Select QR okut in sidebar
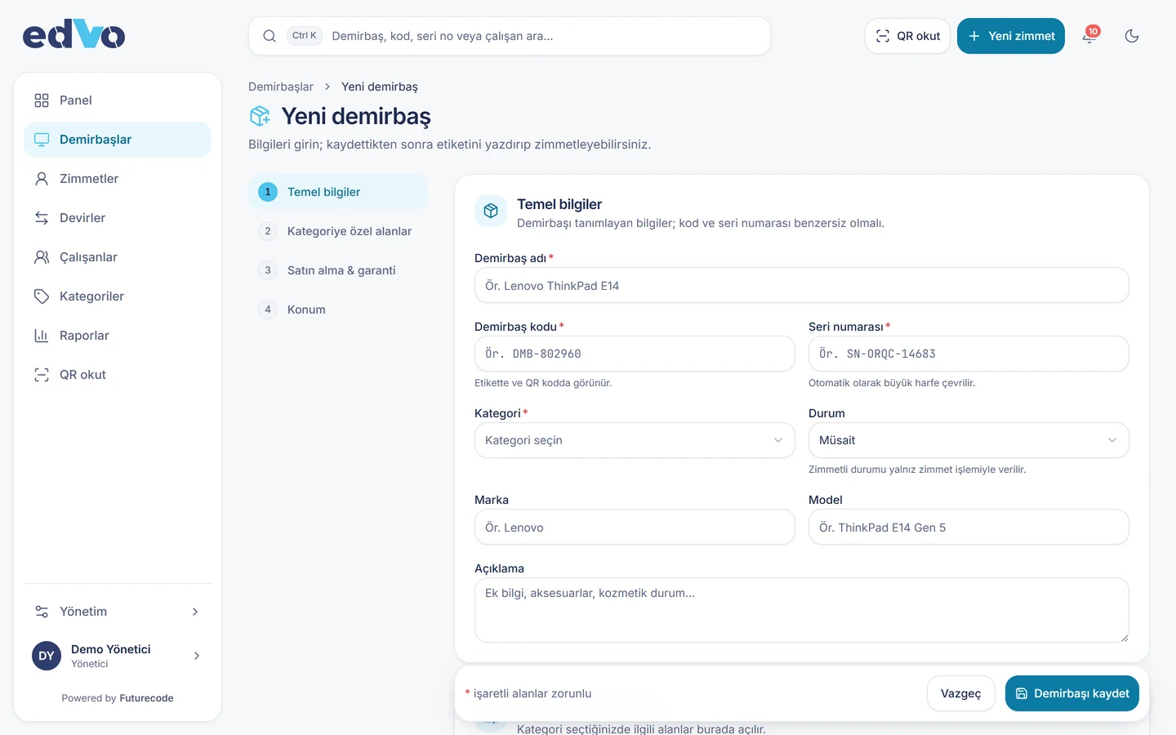The width and height of the screenshot is (1176, 735). [x=118, y=375]
